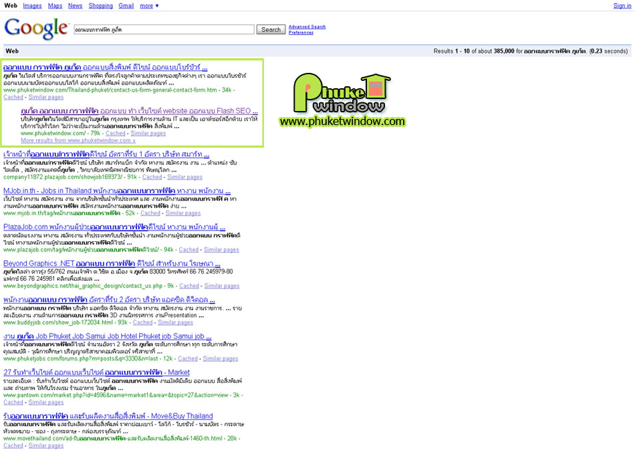635x456 pixels.
Task: Click Cached for the buddyjob.com result
Action: pos(142,323)
